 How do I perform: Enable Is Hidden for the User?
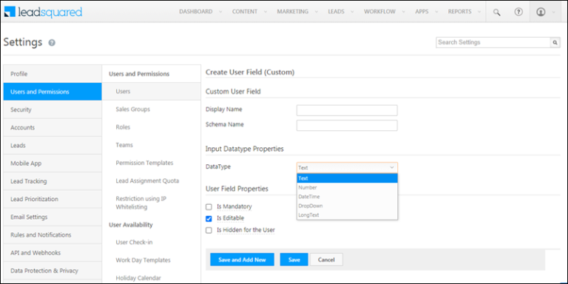(x=209, y=230)
